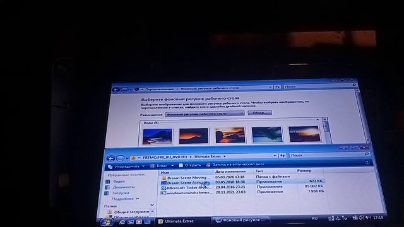The height and width of the screenshot is (227, 404).
Task: Refresh the Персонализация window
Action: tap(277, 87)
